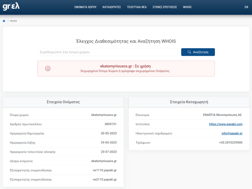The image size is (252, 189).
Task: Open the https://www.papaki.com link
Action: click(226, 124)
